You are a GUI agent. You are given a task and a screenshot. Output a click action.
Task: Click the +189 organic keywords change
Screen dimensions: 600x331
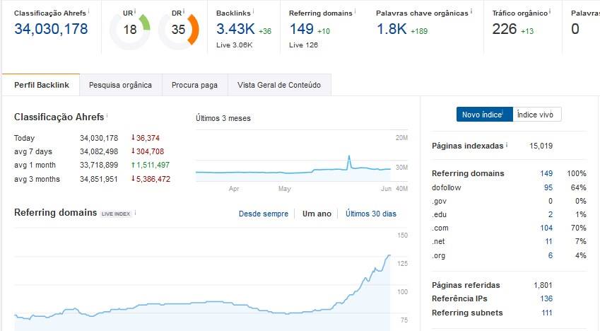click(x=419, y=31)
